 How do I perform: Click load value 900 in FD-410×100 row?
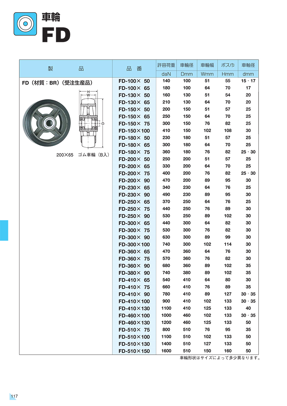click(x=166, y=301)
